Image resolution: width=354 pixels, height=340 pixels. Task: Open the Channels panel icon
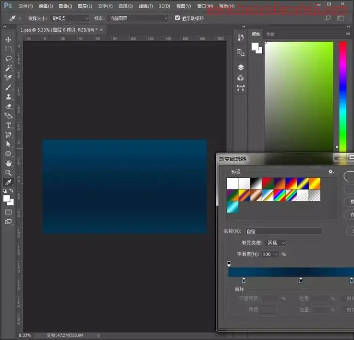(241, 78)
